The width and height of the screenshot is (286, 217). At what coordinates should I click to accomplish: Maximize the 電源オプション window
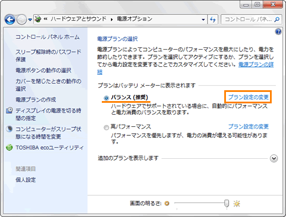pyautogui.click(x=257, y=5)
